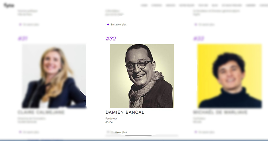
Task: Click the plus icon under the yellow portrait card
Action: tap(196, 132)
